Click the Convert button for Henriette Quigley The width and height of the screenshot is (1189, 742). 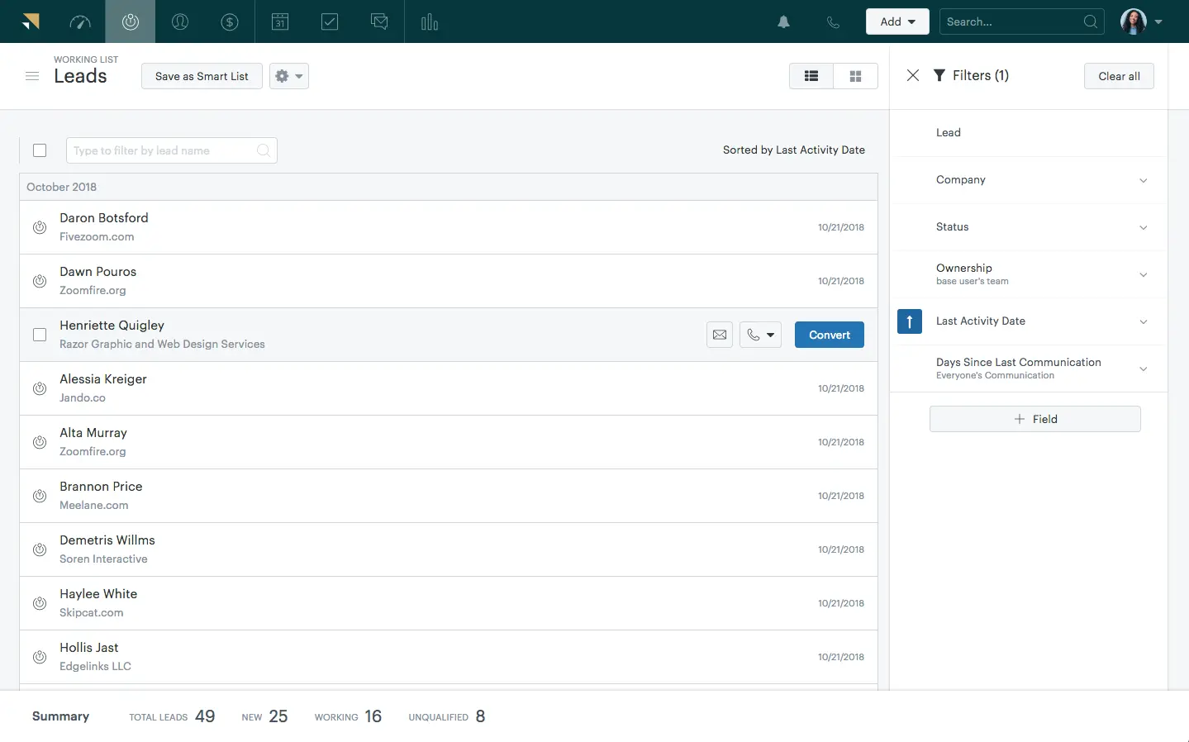(x=829, y=335)
